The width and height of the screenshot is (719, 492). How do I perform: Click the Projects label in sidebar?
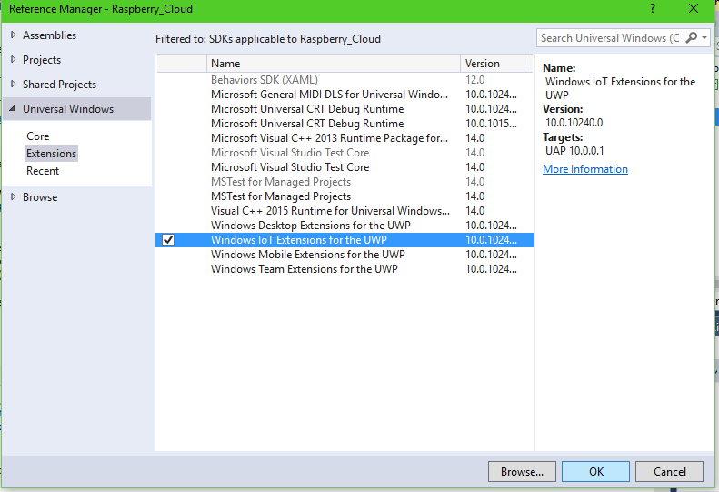coord(42,60)
